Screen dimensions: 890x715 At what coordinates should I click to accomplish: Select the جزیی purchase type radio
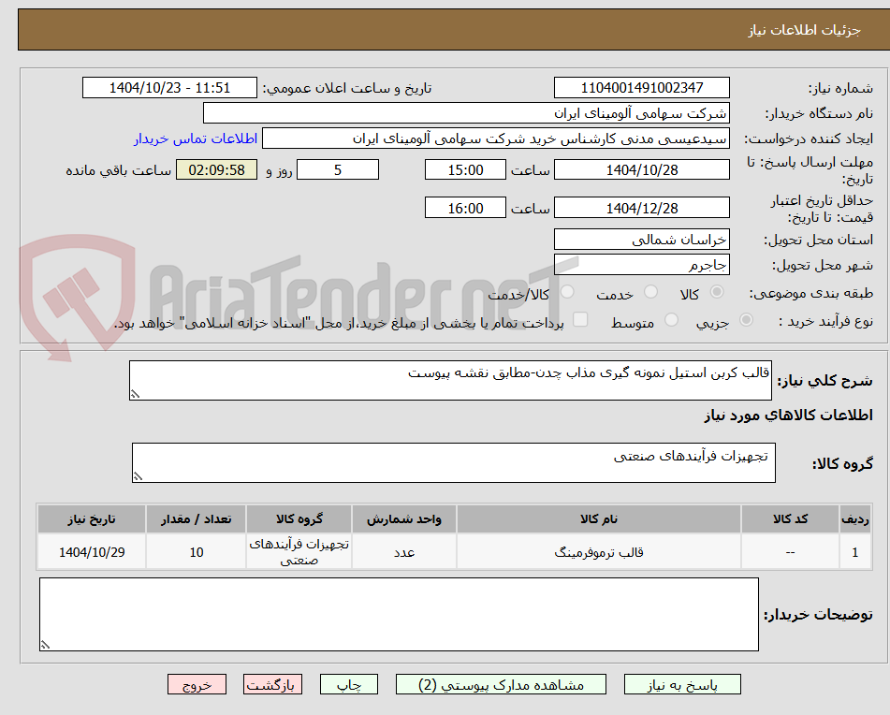[747, 320]
